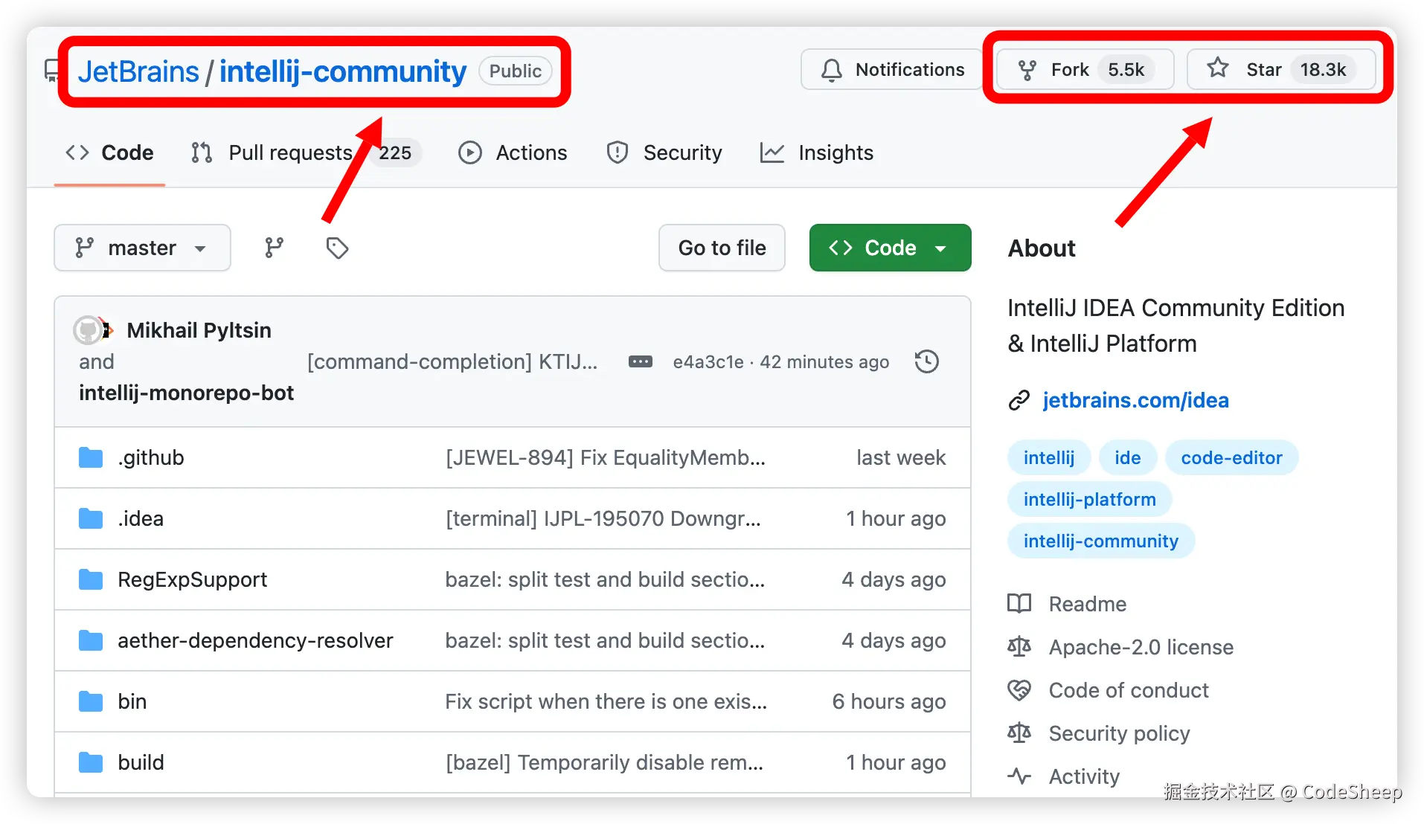
Task: View tags via the tag icon
Action: 337,248
